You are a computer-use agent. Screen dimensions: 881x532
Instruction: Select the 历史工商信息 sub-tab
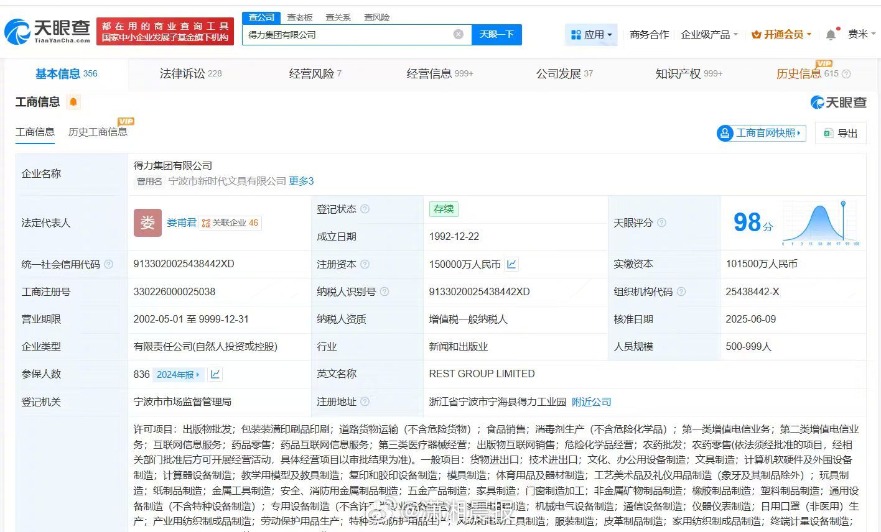(x=98, y=132)
